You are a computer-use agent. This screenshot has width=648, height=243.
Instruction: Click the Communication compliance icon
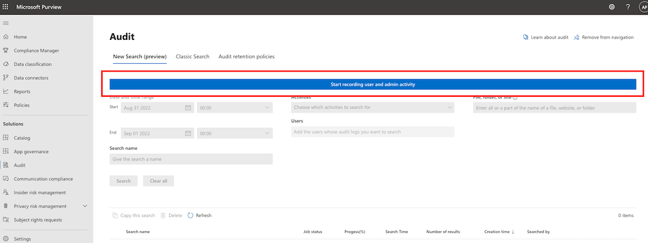tap(6, 178)
